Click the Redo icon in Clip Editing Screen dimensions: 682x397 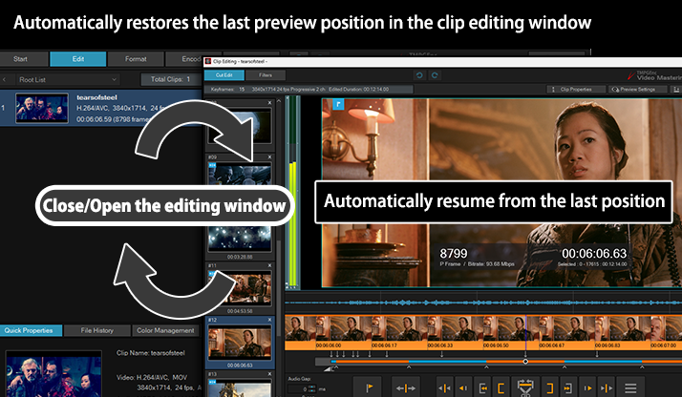click(x=435, y=75)
